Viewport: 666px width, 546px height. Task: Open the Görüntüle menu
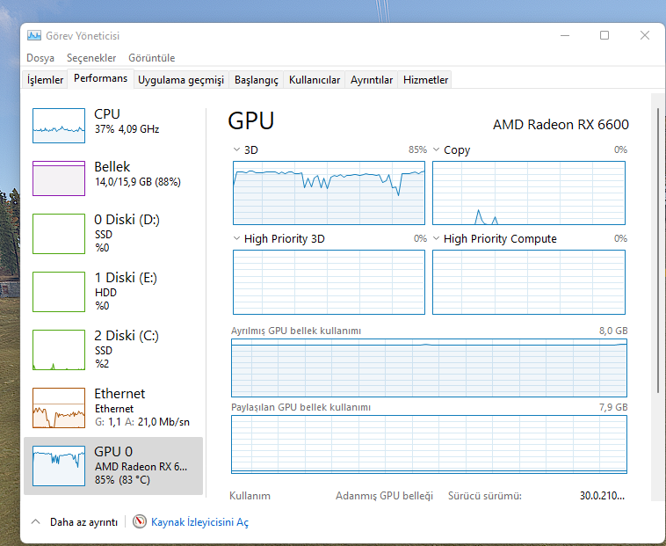click(x=152, y=58)
